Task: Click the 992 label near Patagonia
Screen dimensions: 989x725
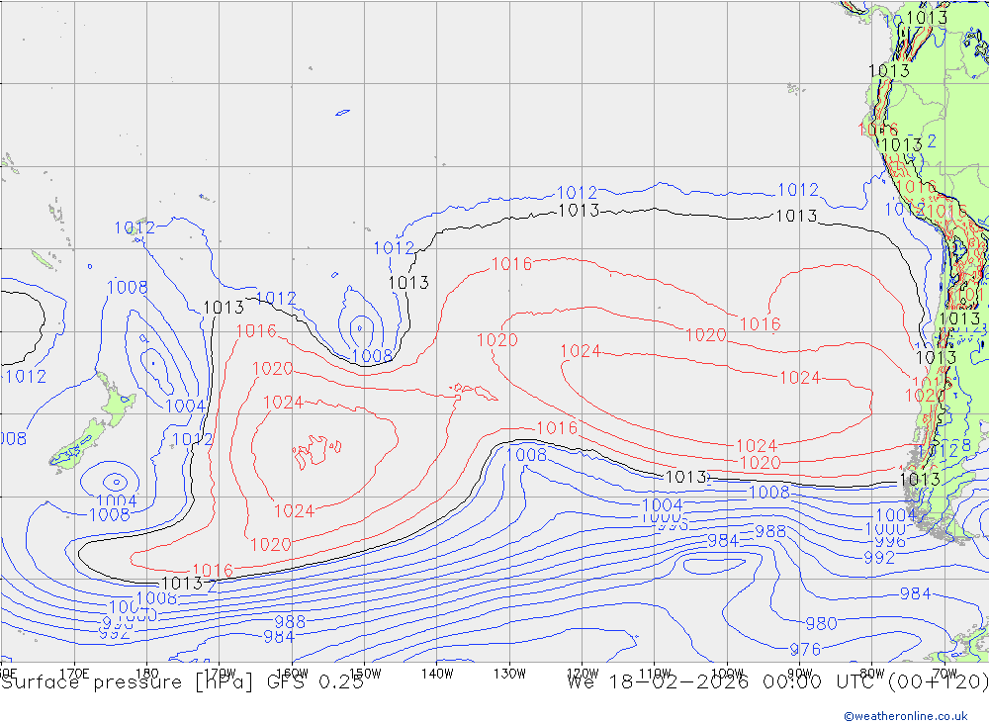Action: [879, 558]
